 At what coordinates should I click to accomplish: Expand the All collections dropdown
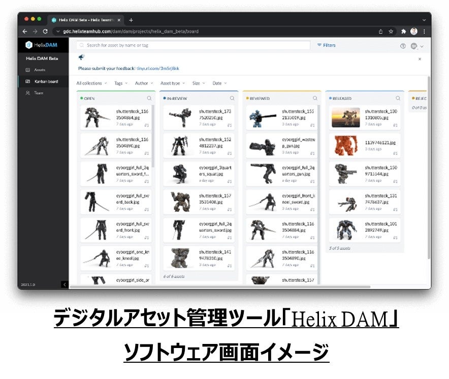[91, 83]
